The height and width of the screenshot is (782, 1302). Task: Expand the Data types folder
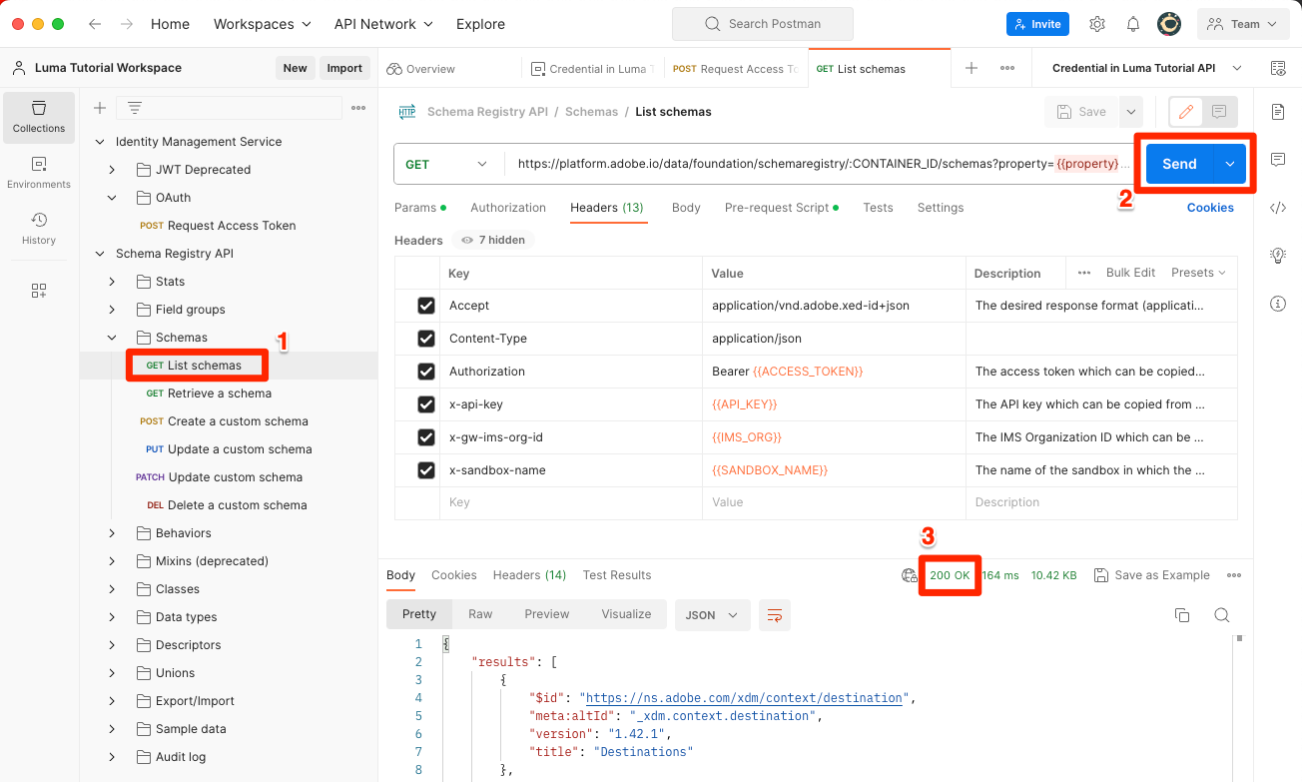pos(113,617)
